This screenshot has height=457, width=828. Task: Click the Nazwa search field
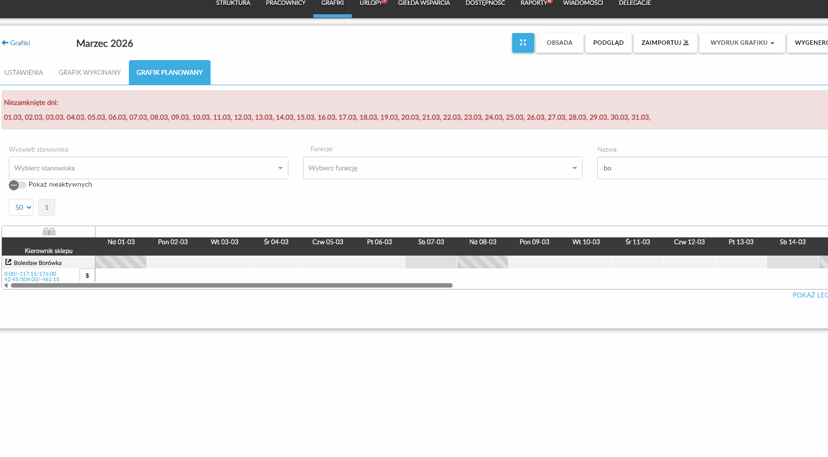[712, 168]
